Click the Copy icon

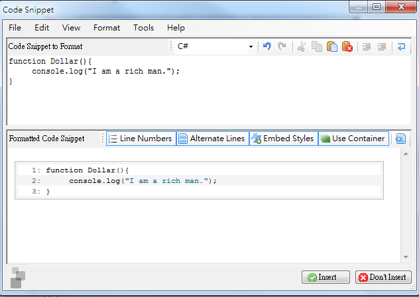coord(317,46)
